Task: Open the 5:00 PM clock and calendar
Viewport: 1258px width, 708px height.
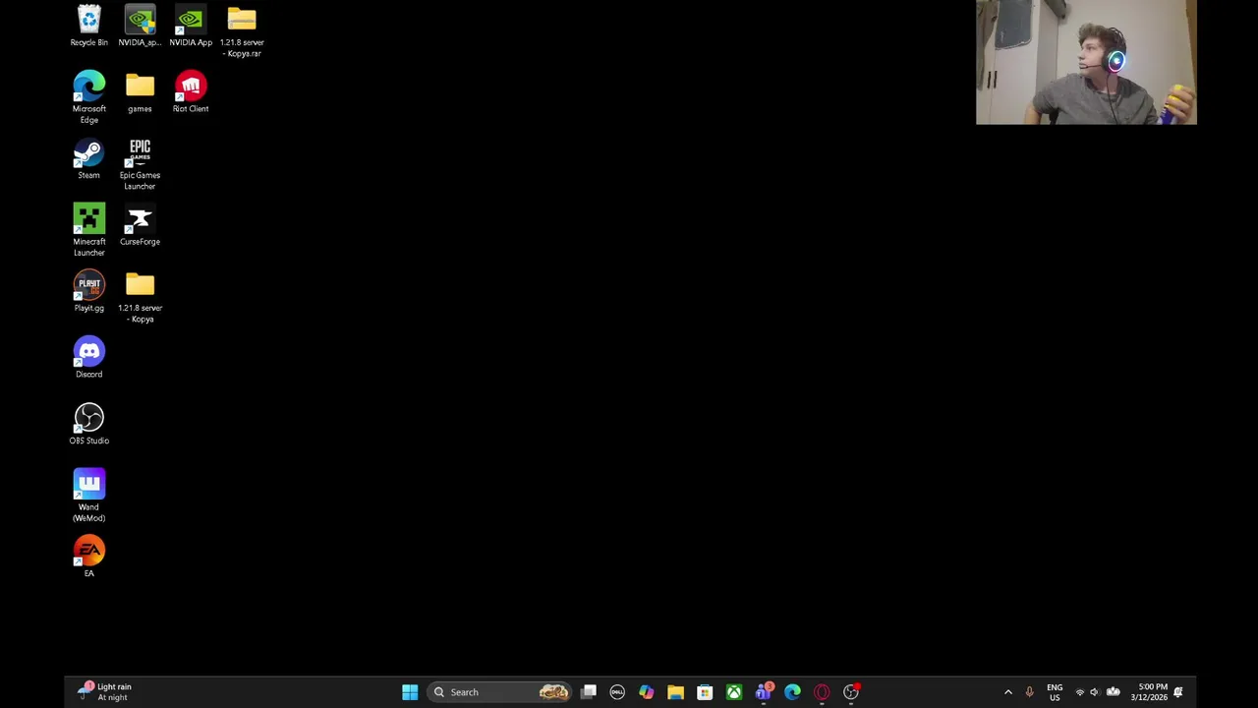Action: [x=1150, y=692]
